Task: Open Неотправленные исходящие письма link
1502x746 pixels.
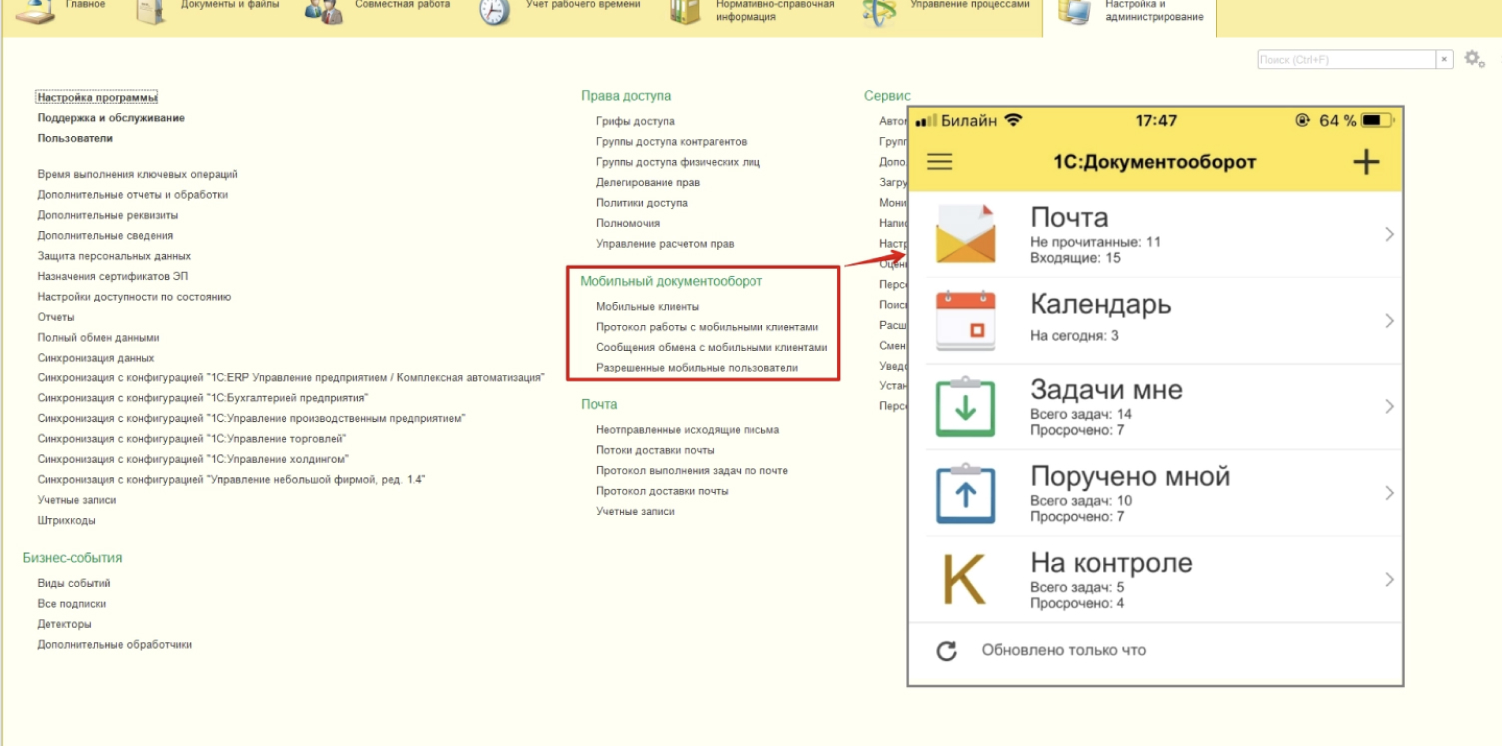Action: 688,430
